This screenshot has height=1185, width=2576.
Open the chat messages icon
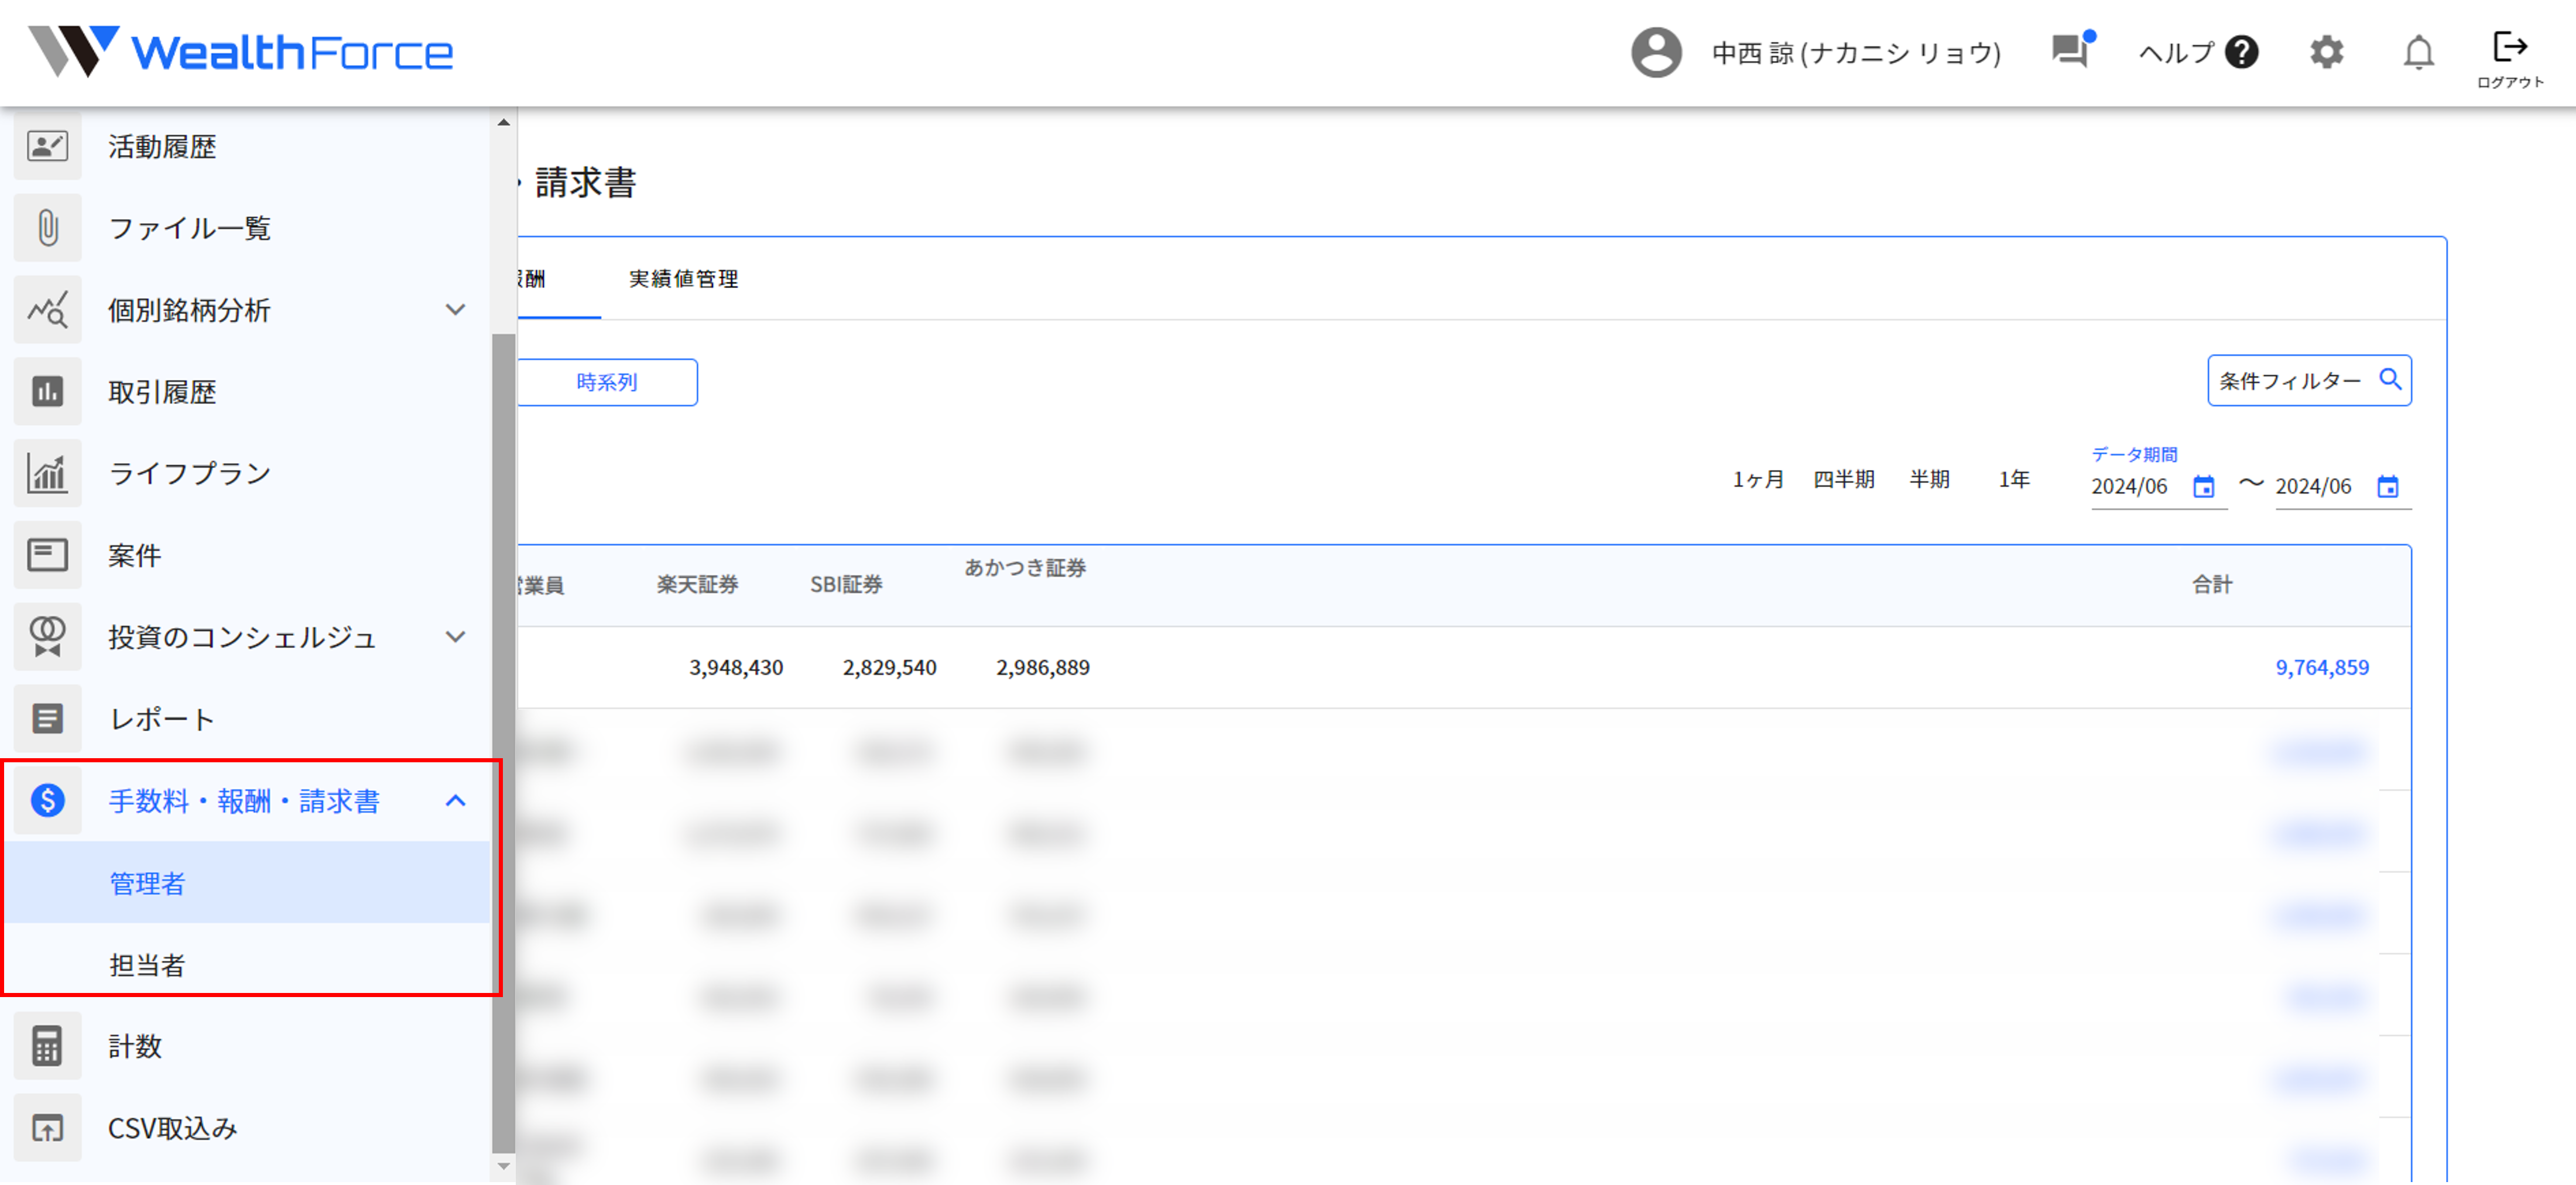[2070, 50]
